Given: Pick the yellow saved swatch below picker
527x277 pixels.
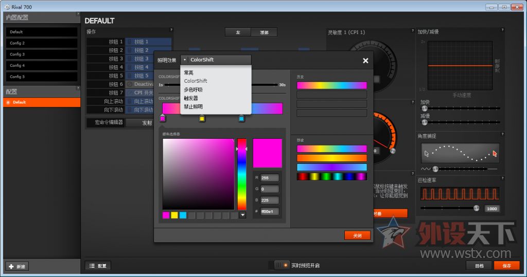Looking at the screenshot, I should [x=174, y=215].
